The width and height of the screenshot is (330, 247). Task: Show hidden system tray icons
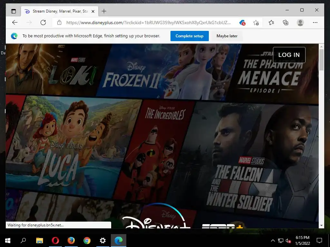(x=273, y=241)
